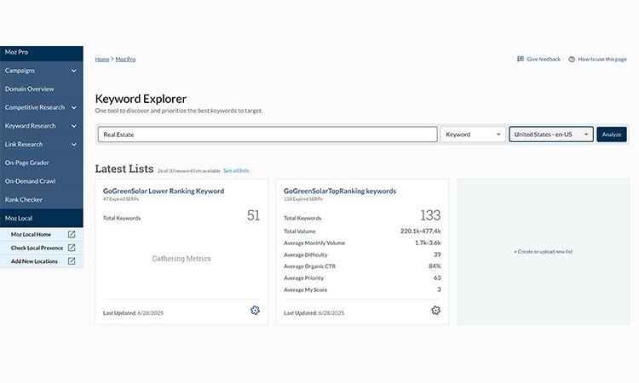Click How to use this page link
639x383 pixels.
click(602, 59)
